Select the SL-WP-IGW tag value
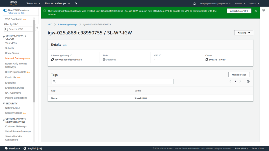The image size is (269, 151). [141, 98]
